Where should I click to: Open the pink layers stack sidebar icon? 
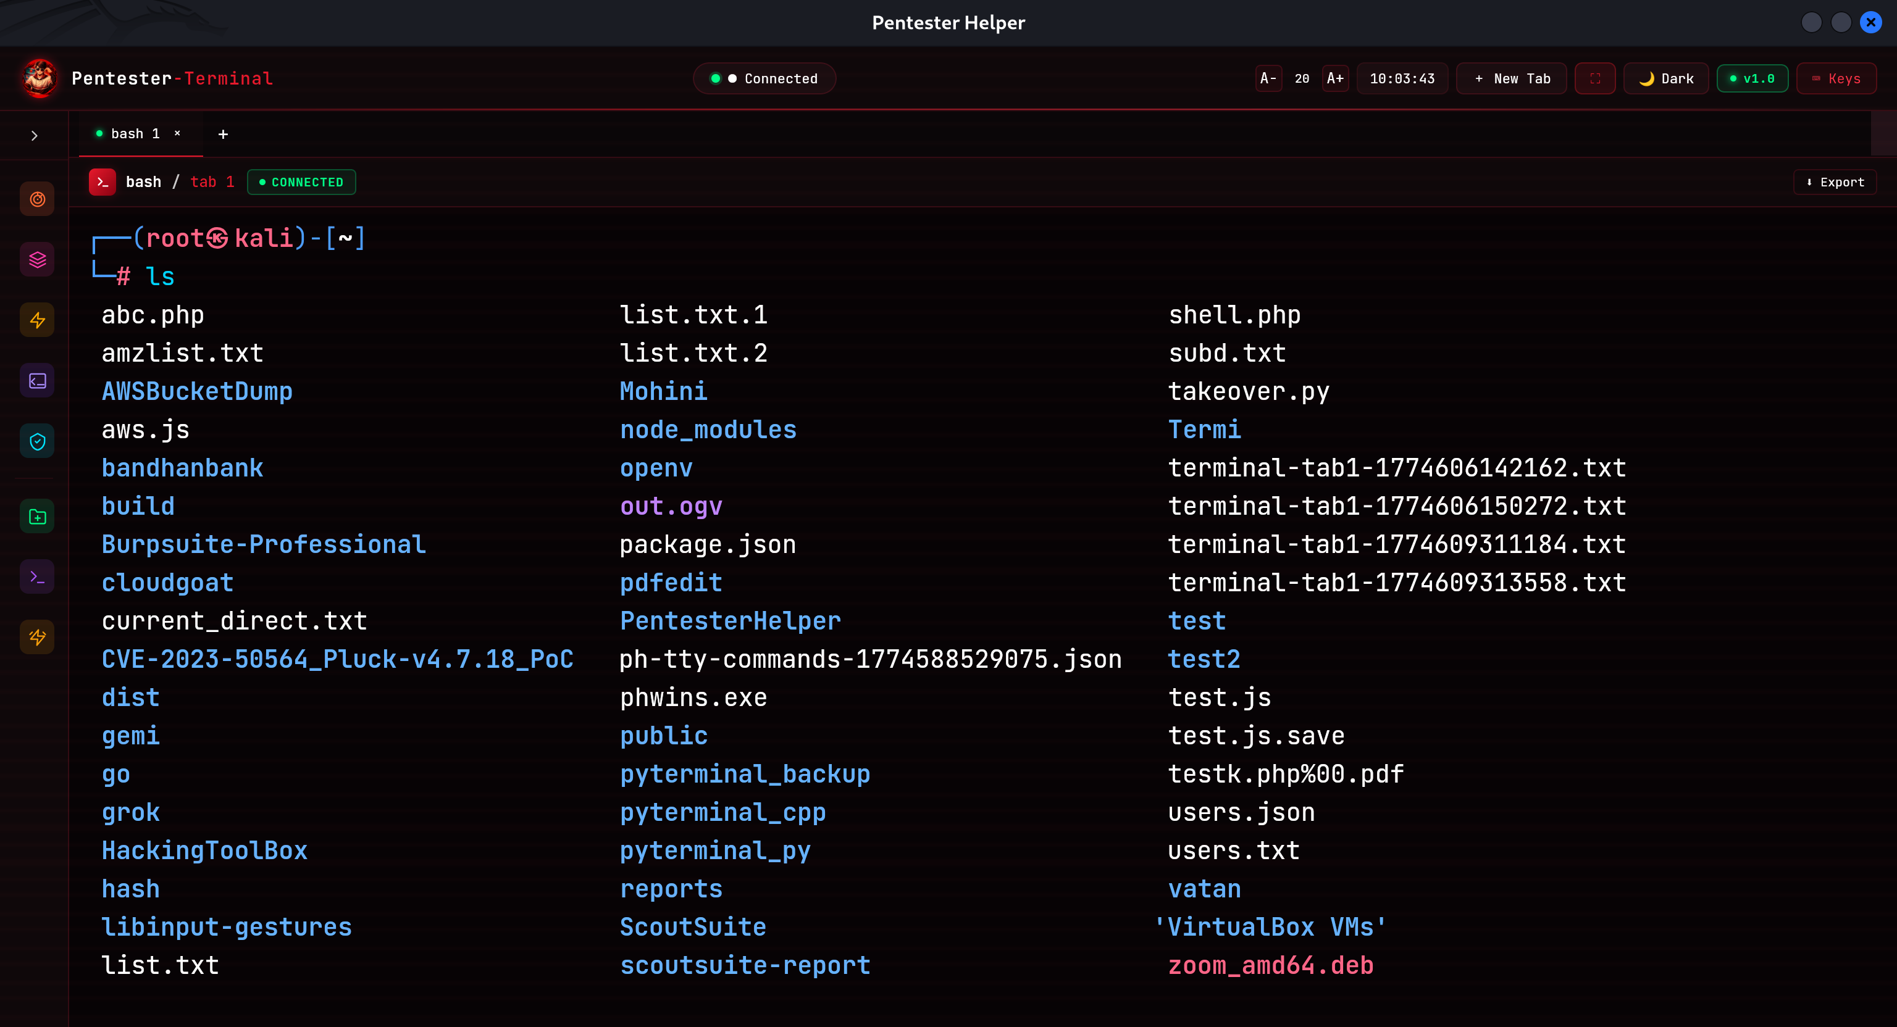pyautogui.click(x=37, y=260)
